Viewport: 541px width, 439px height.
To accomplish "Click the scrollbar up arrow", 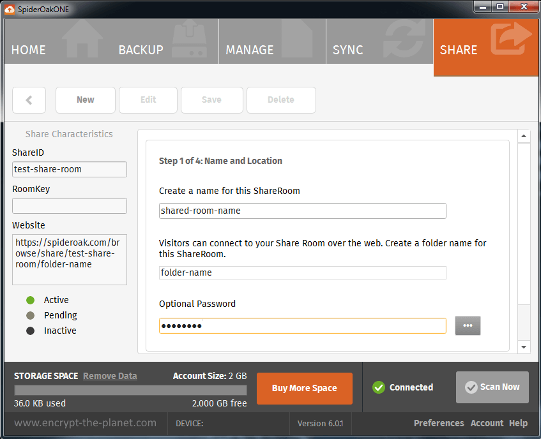I will pyautogui.click(x=524, y=136).
